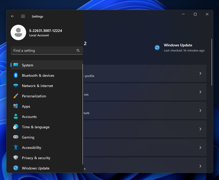The width and height of the screenshot is (219, 180).
Task: Click the Bluetooth icon
Action: point(16,75)
